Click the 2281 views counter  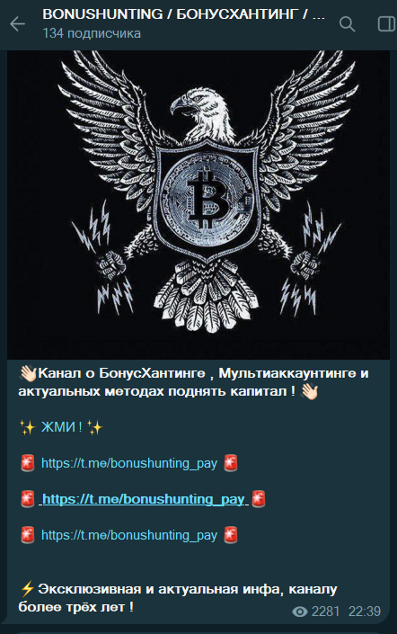coord(325,612)
